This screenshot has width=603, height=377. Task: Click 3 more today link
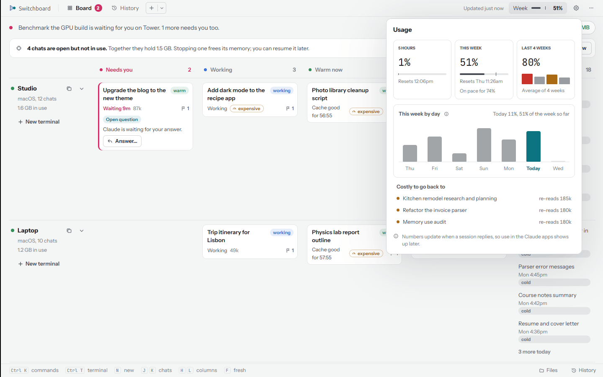pos(534,352)
